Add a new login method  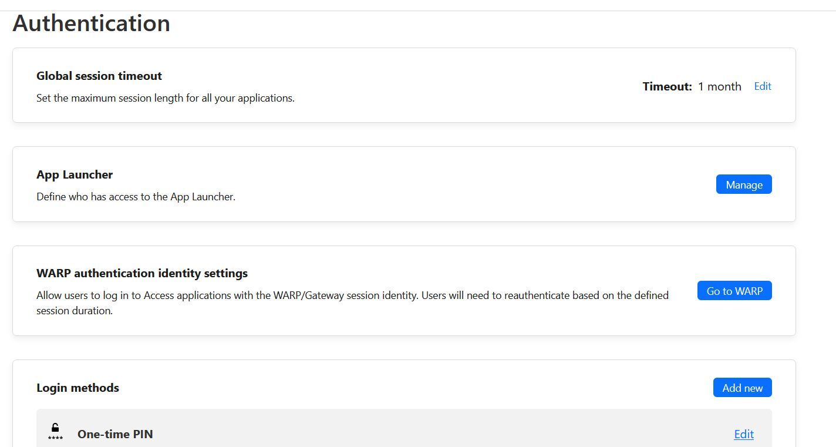742,388
